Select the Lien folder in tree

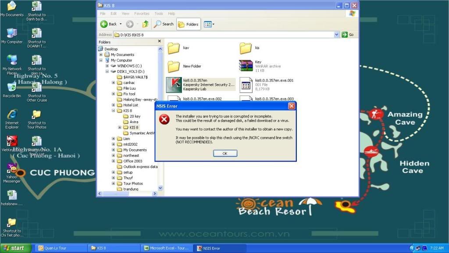click(126, 139)
